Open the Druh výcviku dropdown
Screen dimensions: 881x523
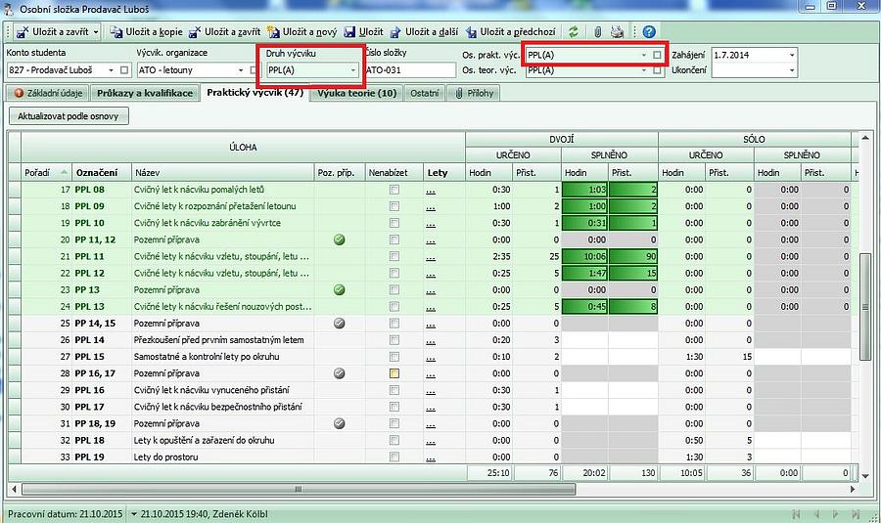coord(353,70)
